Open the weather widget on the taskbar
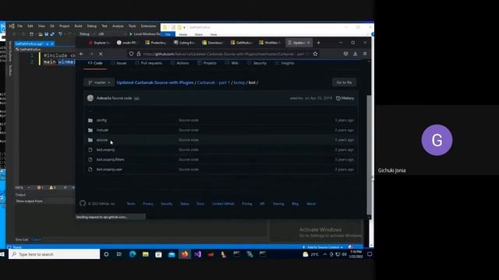This screenshot has height=280, width=499. tap(310, 254)
